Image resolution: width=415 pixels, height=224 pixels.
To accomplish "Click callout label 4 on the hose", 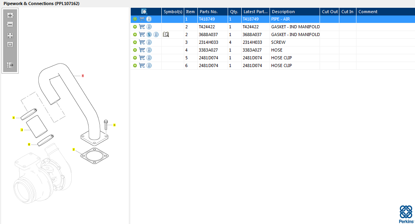I will coord(22,130).
